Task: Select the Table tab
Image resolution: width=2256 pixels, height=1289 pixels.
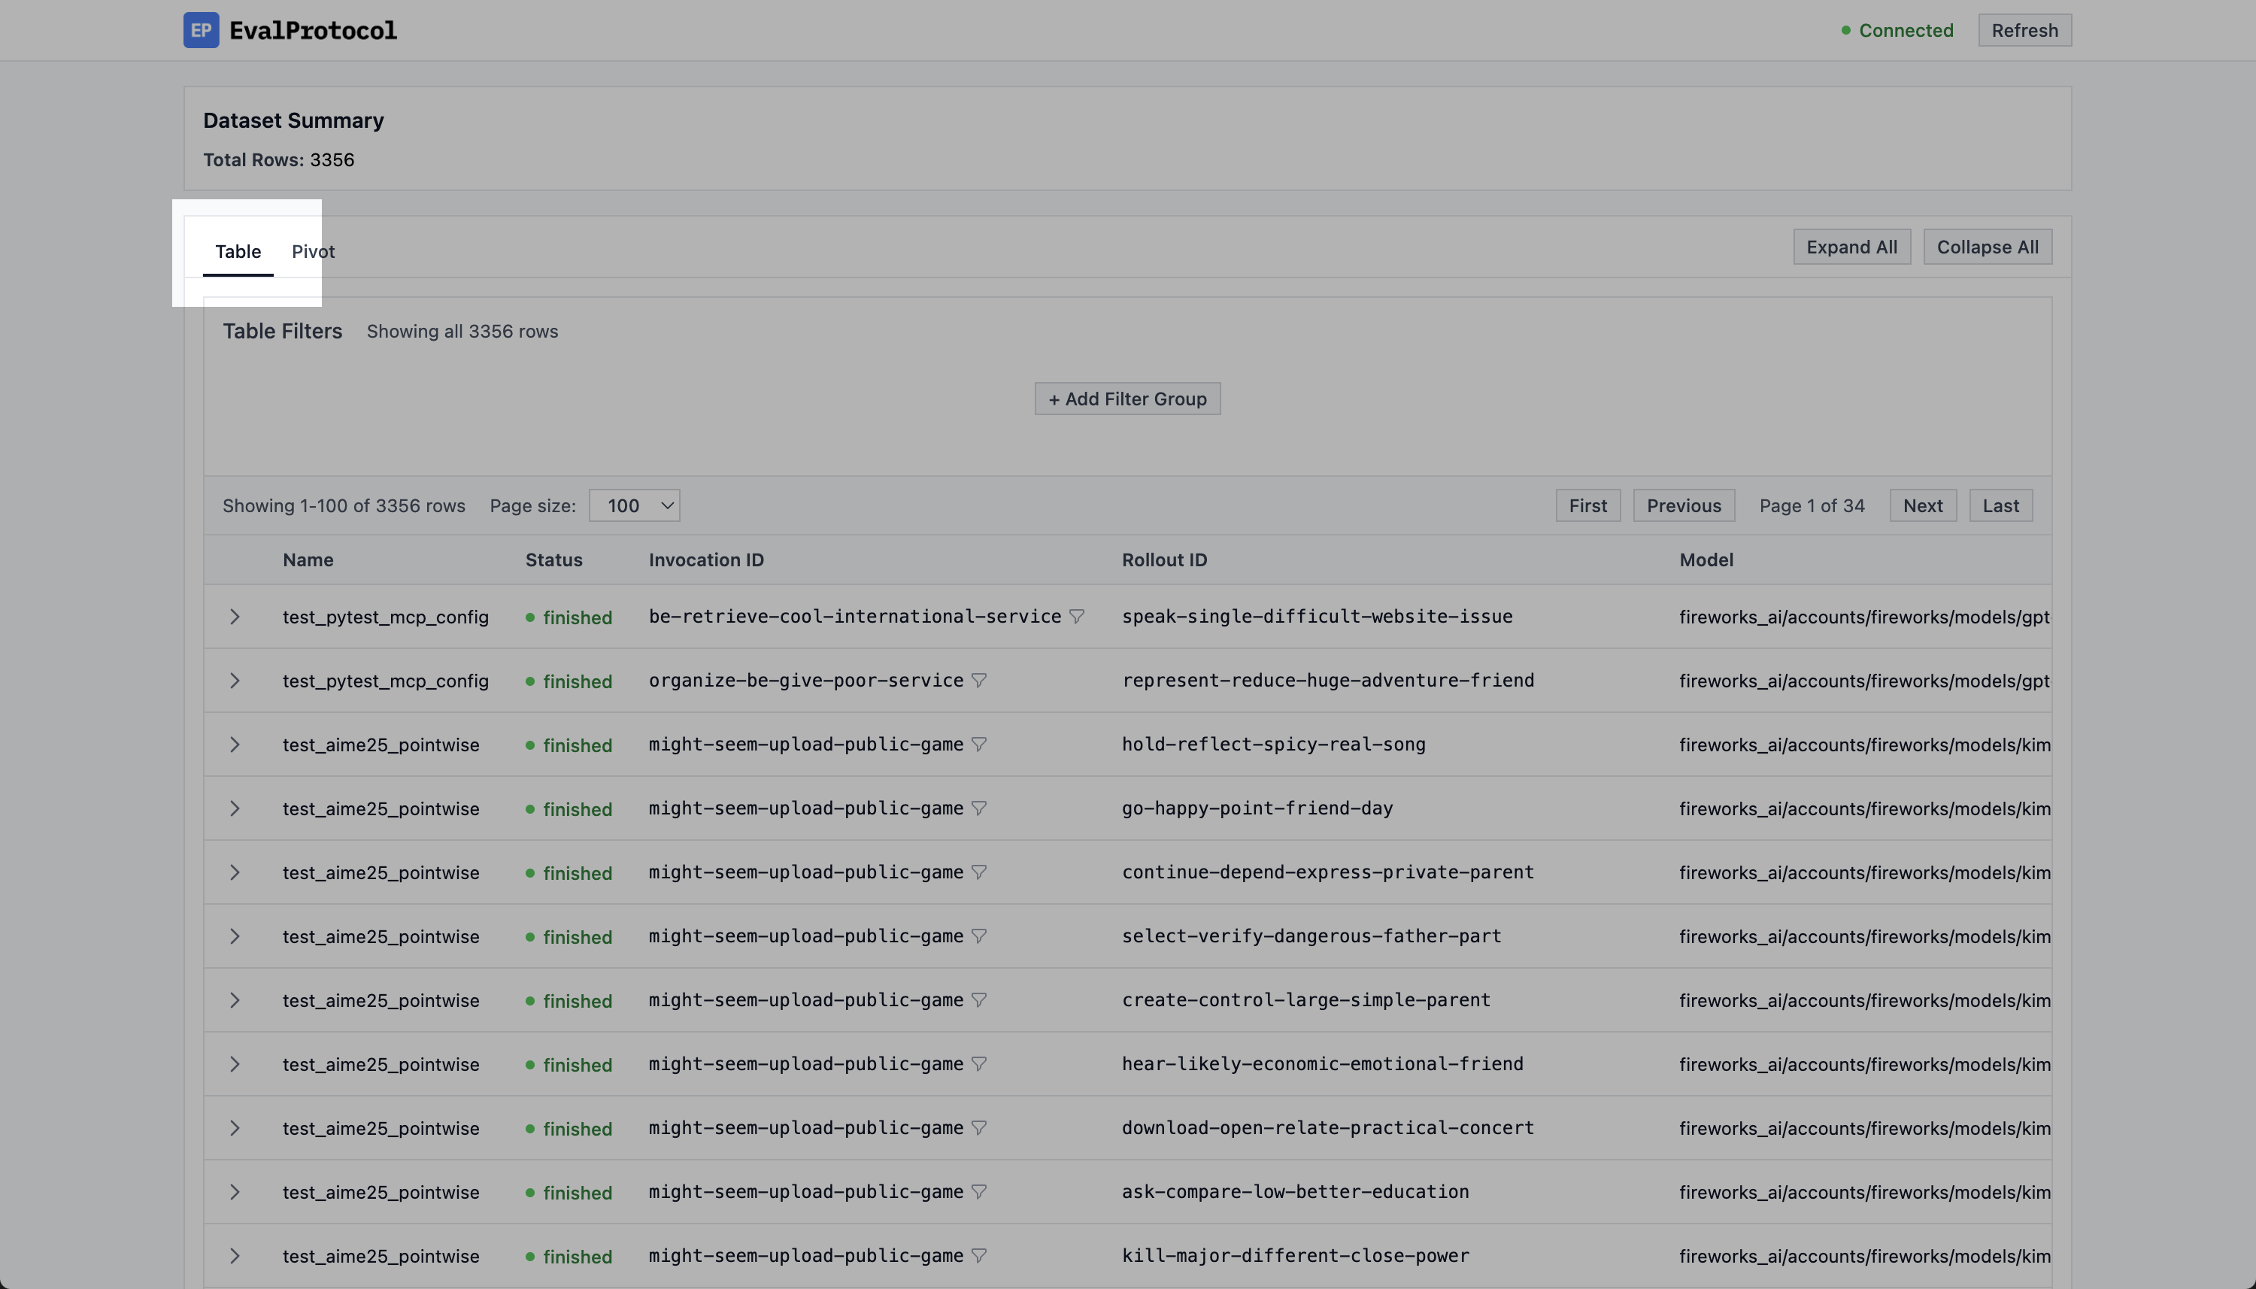Action: [238, 251]
